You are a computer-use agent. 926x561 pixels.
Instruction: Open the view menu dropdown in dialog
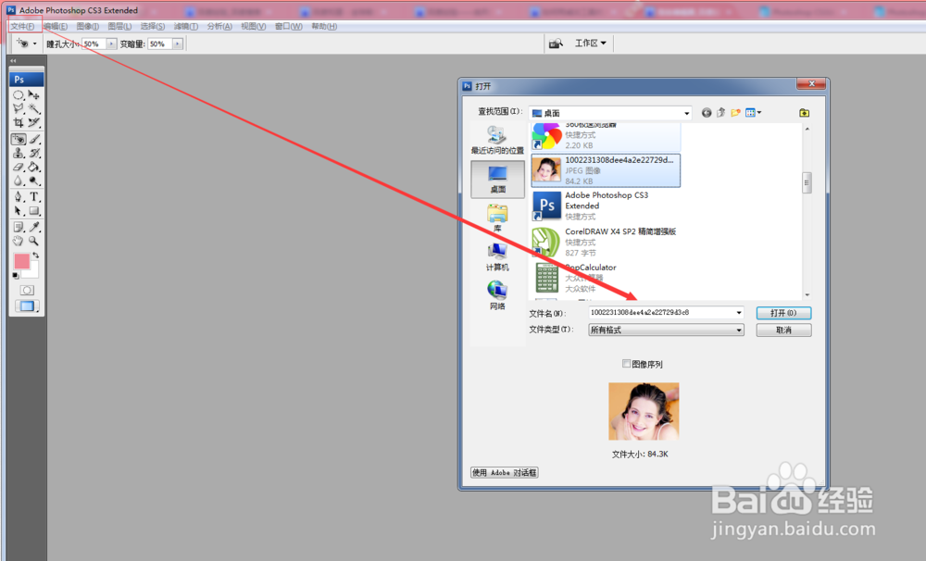point(753,113)
